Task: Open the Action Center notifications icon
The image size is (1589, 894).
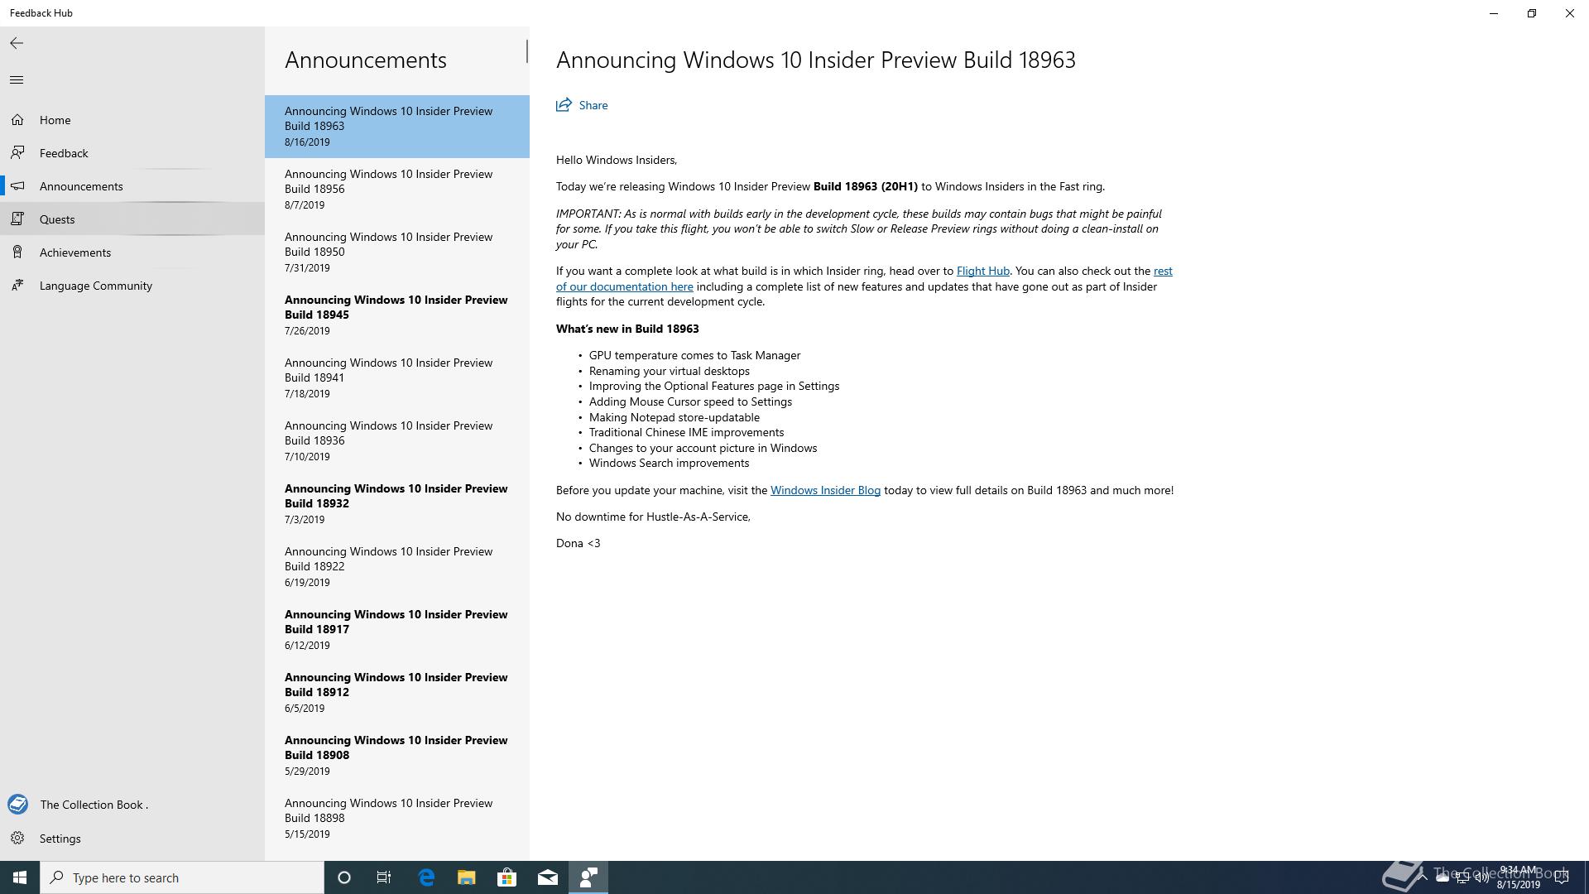Action: click(1562, 877)
